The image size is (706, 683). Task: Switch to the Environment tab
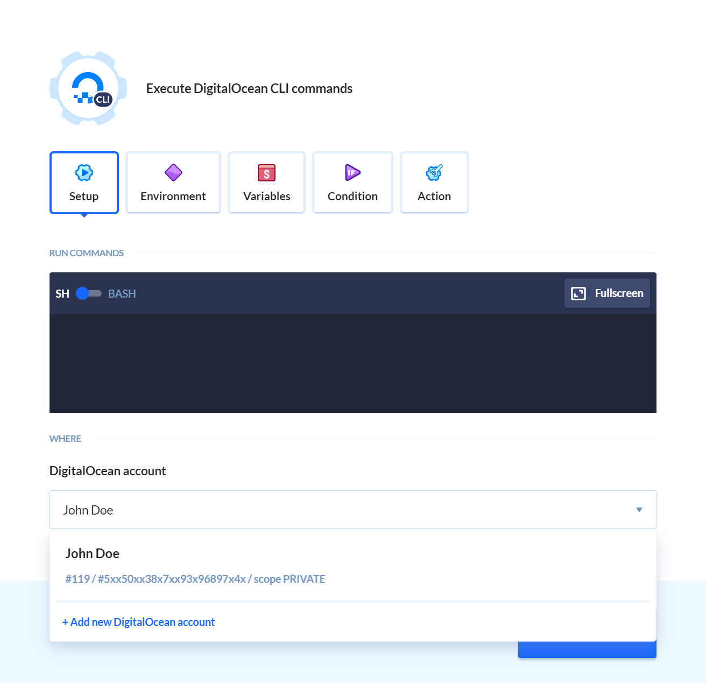tap(173, 182)
